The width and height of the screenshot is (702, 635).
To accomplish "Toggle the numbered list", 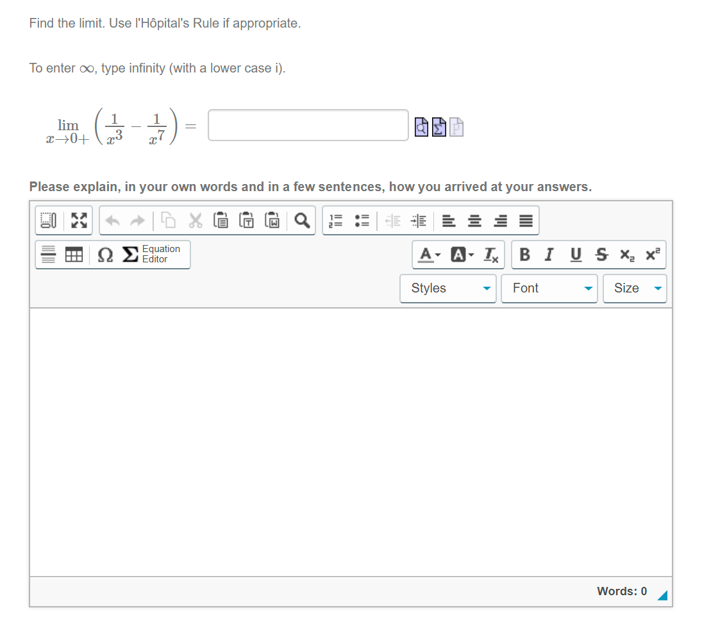I will click(335, 220).
